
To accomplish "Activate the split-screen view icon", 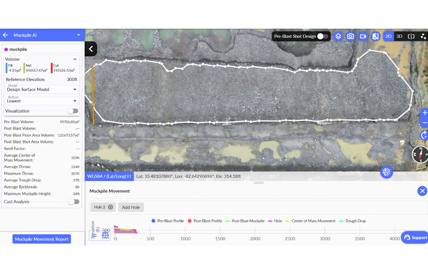I will [411, 36].
